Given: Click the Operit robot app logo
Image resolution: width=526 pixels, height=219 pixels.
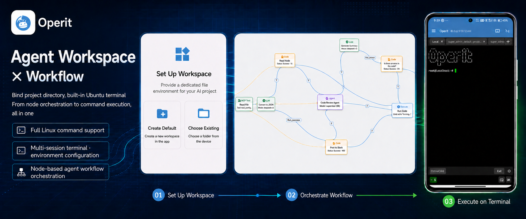Looking at the screenshot, I should 23,22.
